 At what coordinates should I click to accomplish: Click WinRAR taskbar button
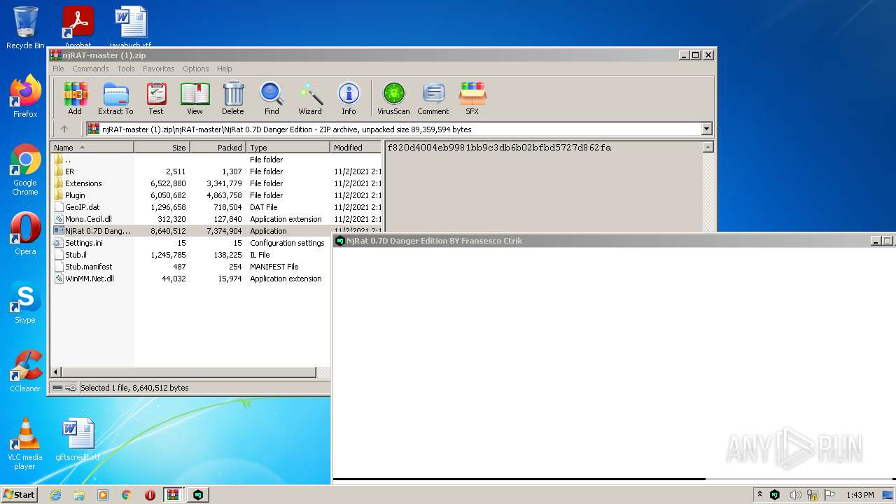click(173, 495)
